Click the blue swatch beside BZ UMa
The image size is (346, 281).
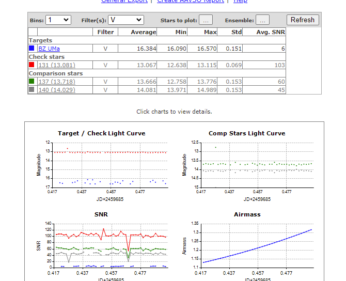pos(32,49)
